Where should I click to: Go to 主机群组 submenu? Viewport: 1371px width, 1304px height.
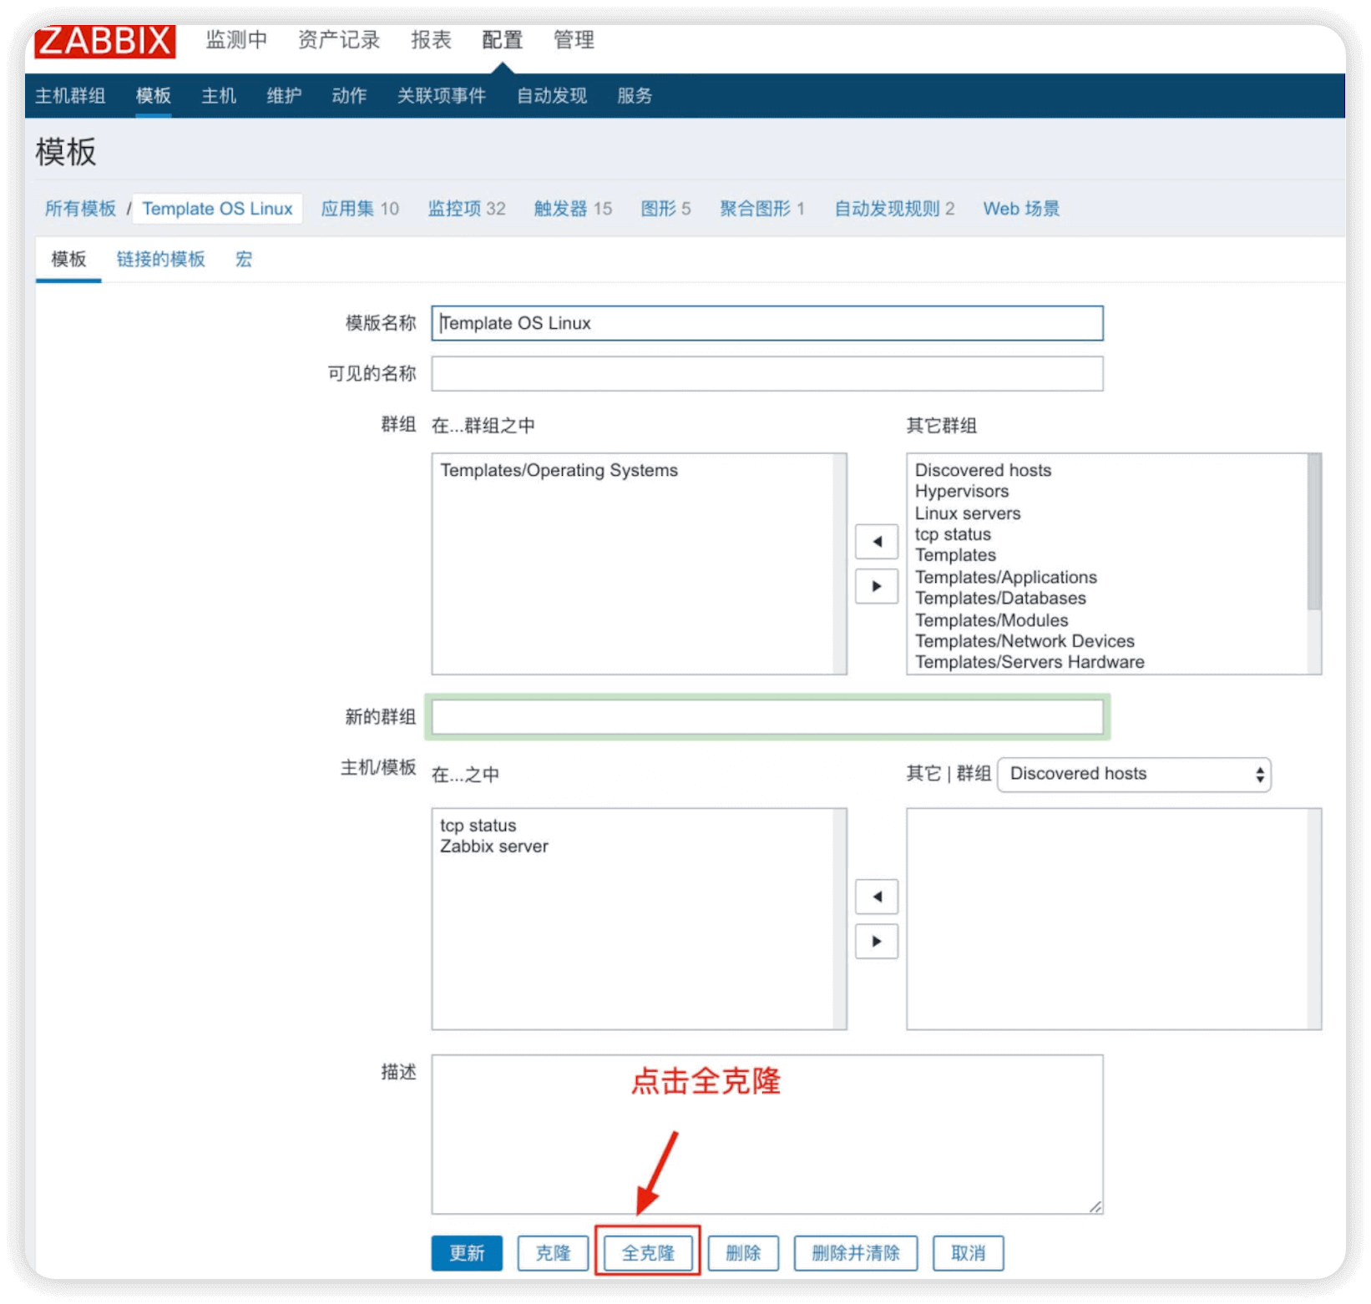coord(70,96)
